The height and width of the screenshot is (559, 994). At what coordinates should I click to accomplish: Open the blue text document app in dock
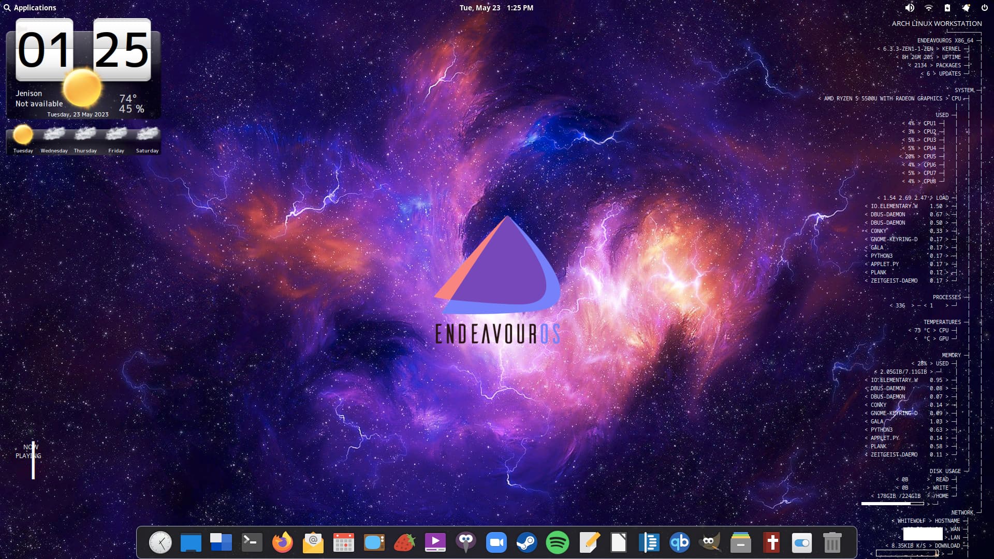pos(649,542)
